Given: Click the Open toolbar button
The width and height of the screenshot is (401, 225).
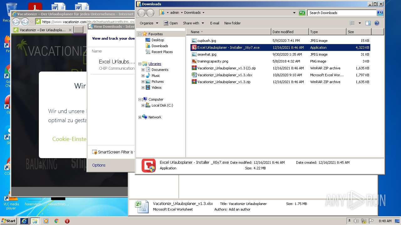Looking at the screenshot, I should (x=171, y=23).
